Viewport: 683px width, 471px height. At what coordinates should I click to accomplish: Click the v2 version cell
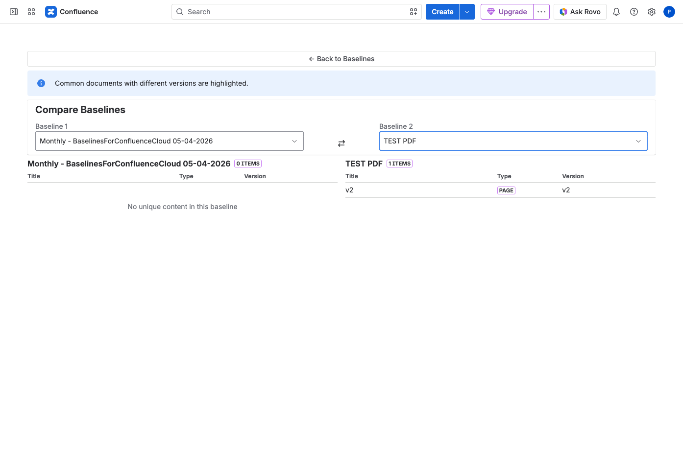coord(566,190)
